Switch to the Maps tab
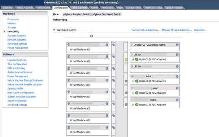219x137 pixels. [120, 8]
